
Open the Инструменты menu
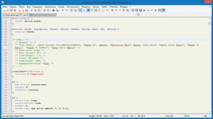point(73,7)
